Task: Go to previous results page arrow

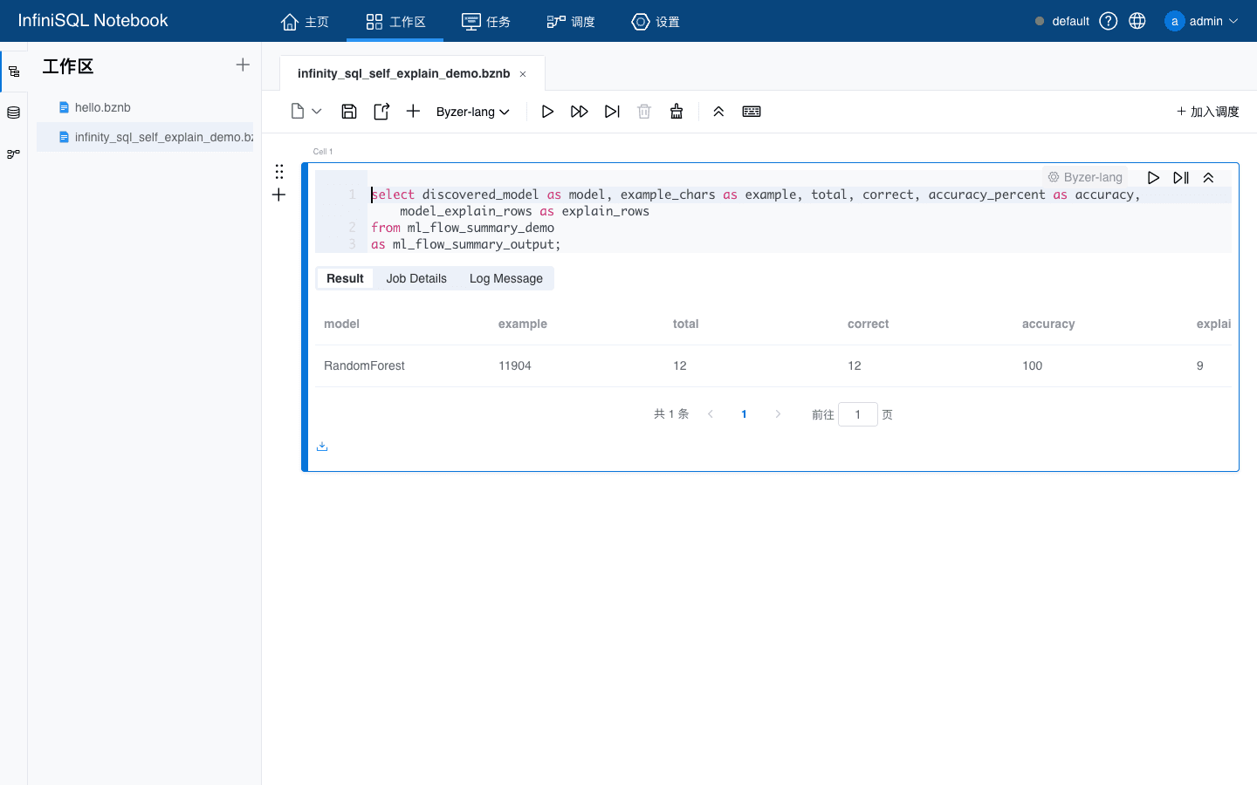Action: pyautogui.click(x=711, y=414)
